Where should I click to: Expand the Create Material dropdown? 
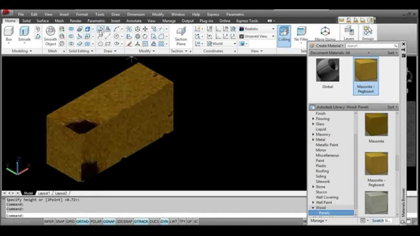(327, 46)
